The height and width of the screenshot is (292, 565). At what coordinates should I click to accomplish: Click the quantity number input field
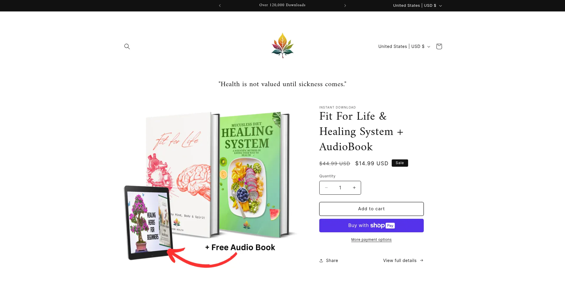340,188
